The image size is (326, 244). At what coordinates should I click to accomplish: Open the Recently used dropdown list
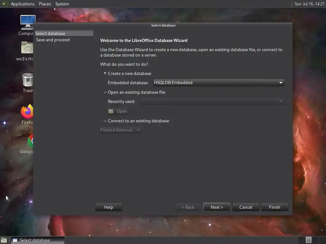click(x=211, y=101)
